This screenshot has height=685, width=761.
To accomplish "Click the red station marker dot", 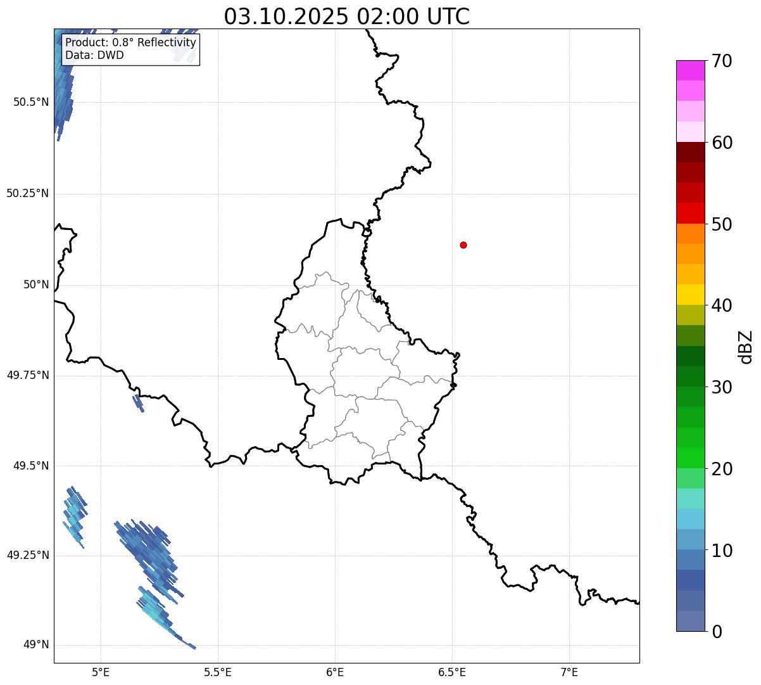I will pos(463,245).
